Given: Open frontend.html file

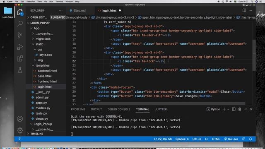Looking at the screenshot, I should pos(47,82).
